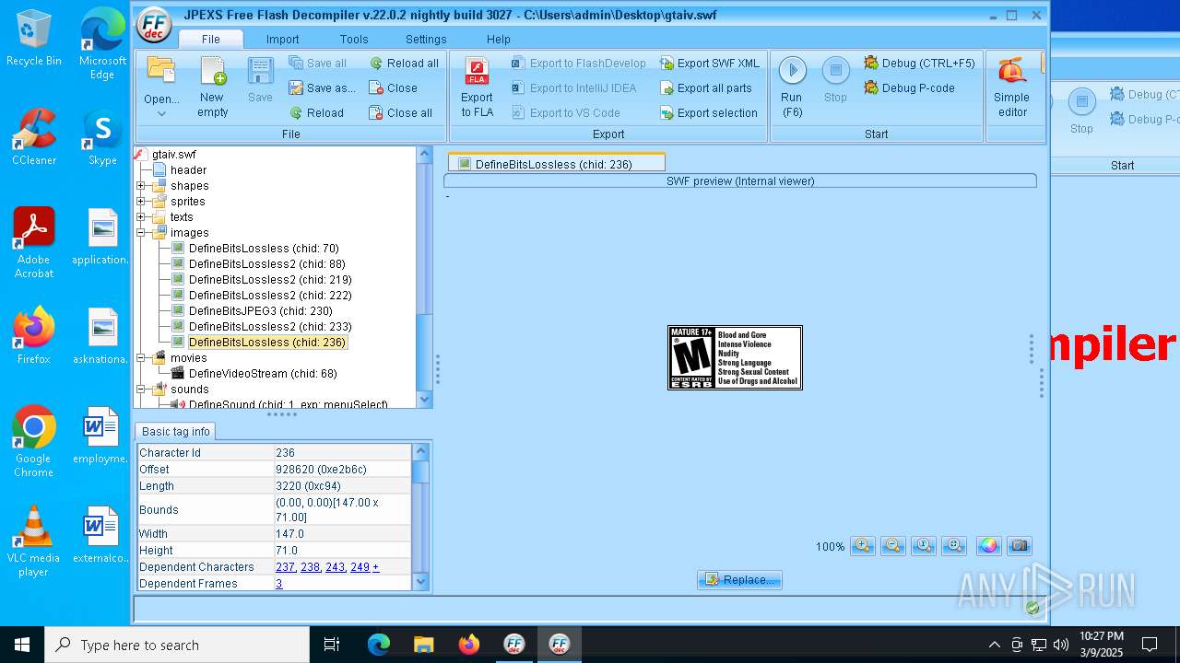The image size is (1180, 663).
Task: Select the DefineBitsLossless (chid: 236) preview tab
Action: (x=557, y=164)
